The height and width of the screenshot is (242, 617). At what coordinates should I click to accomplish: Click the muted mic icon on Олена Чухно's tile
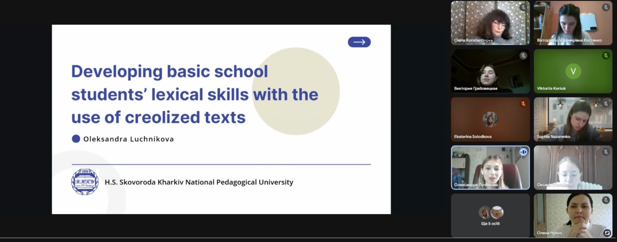[606, 200]
